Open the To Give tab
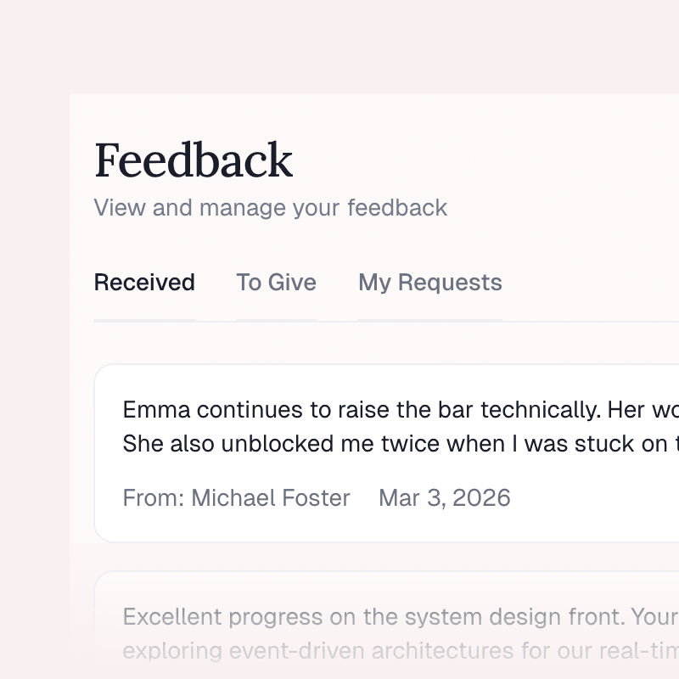The width and height of the screenshot is (679, 679). pyautogui.click(x=276, y=283)
